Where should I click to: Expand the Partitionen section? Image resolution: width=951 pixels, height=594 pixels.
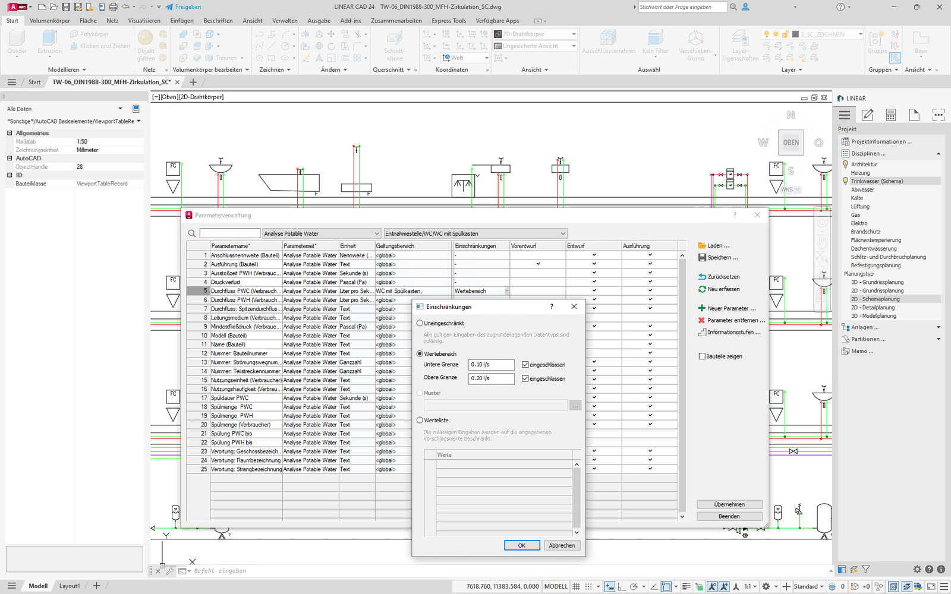939,339
